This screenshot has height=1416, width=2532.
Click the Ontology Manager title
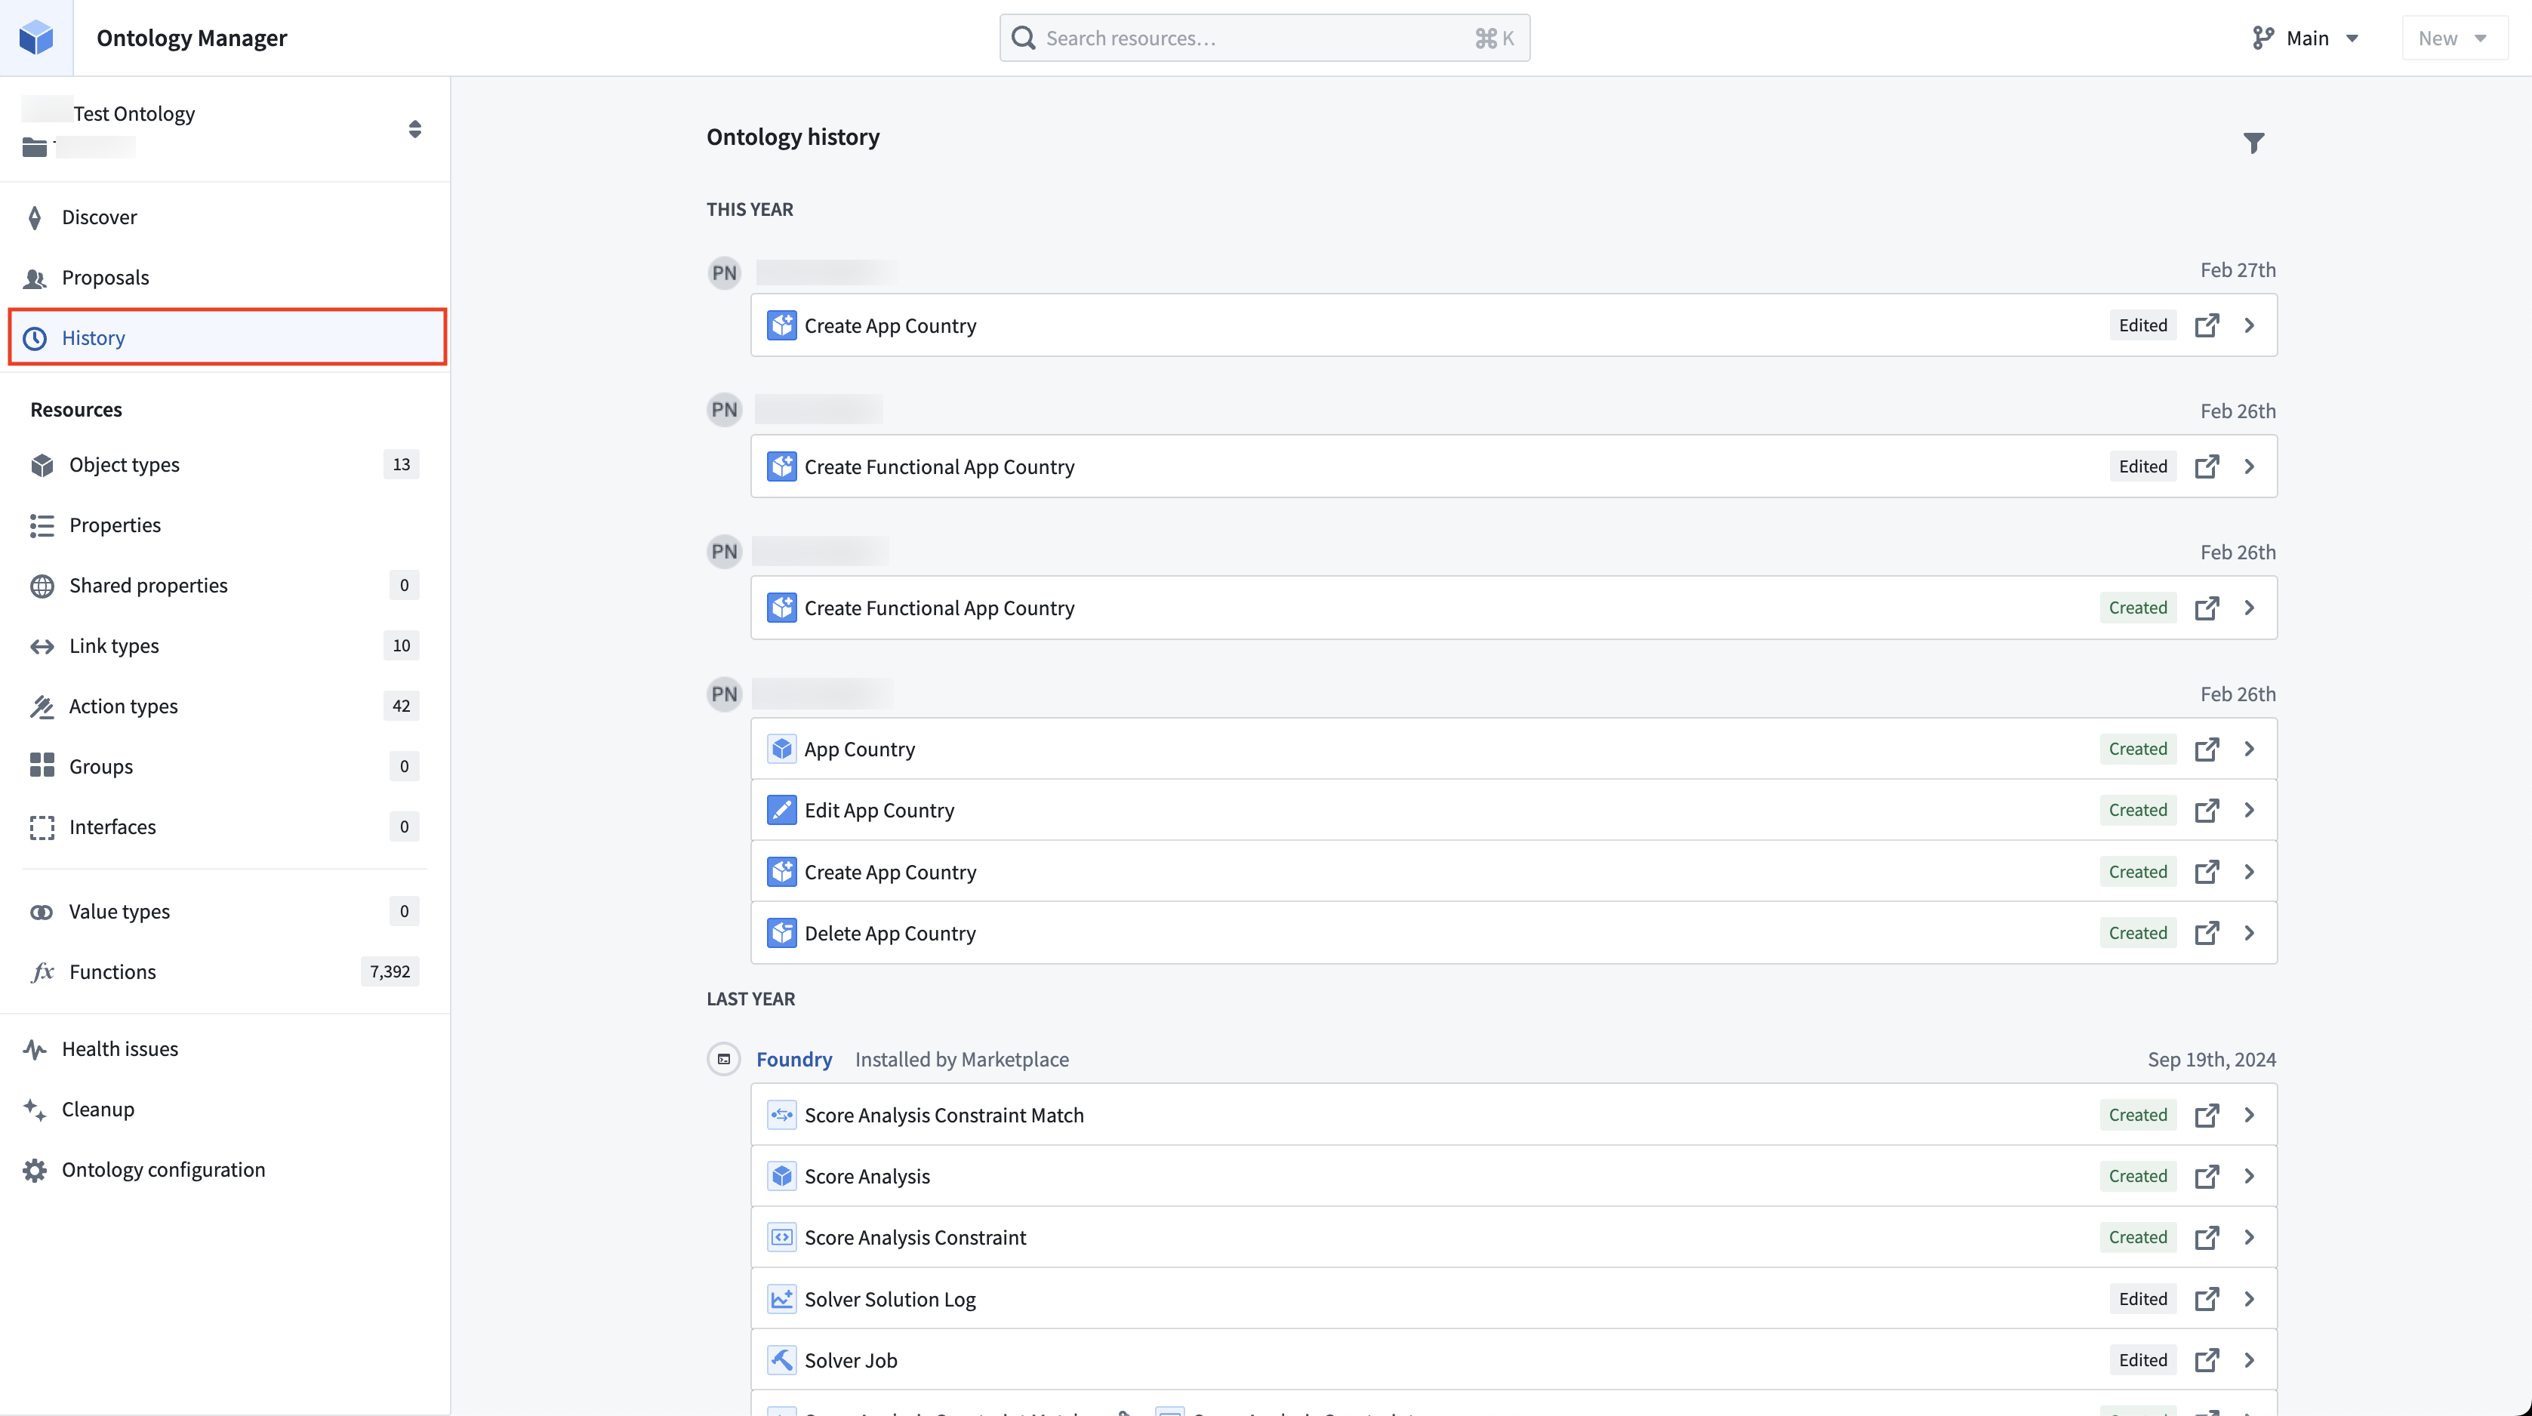(x=192, y=37)
